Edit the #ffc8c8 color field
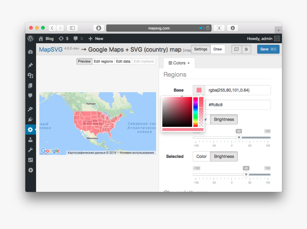307x229 pixels. tap(238, 105)
